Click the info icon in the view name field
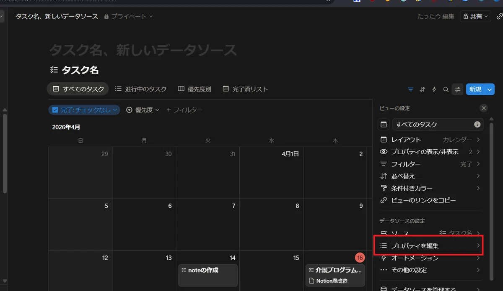The width and height of the screenshot is (503, 291). 477,125
